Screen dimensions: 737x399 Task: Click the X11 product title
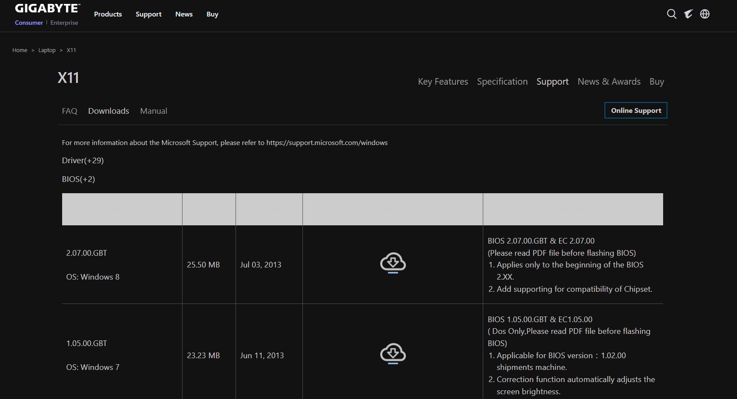pyautogui.click(x=68, y=78)
